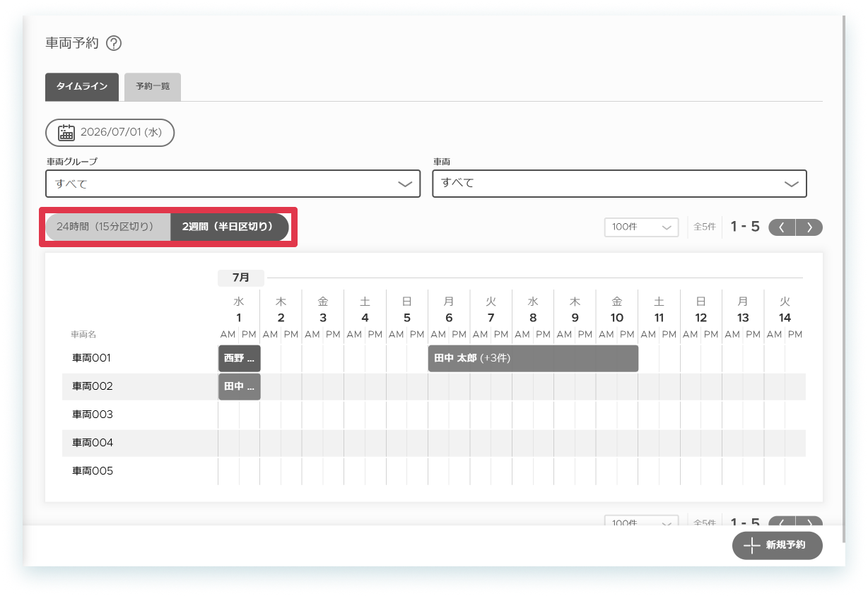Open the help icon beside 車両予約
The image size is (868, 596).
point(114,43)
